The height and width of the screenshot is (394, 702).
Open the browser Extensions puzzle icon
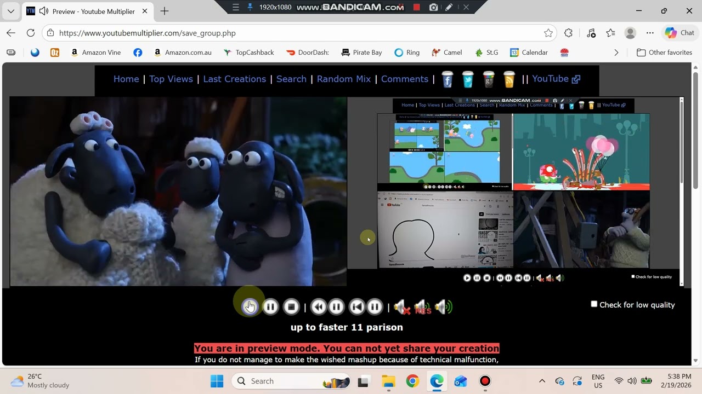(568, 33)
